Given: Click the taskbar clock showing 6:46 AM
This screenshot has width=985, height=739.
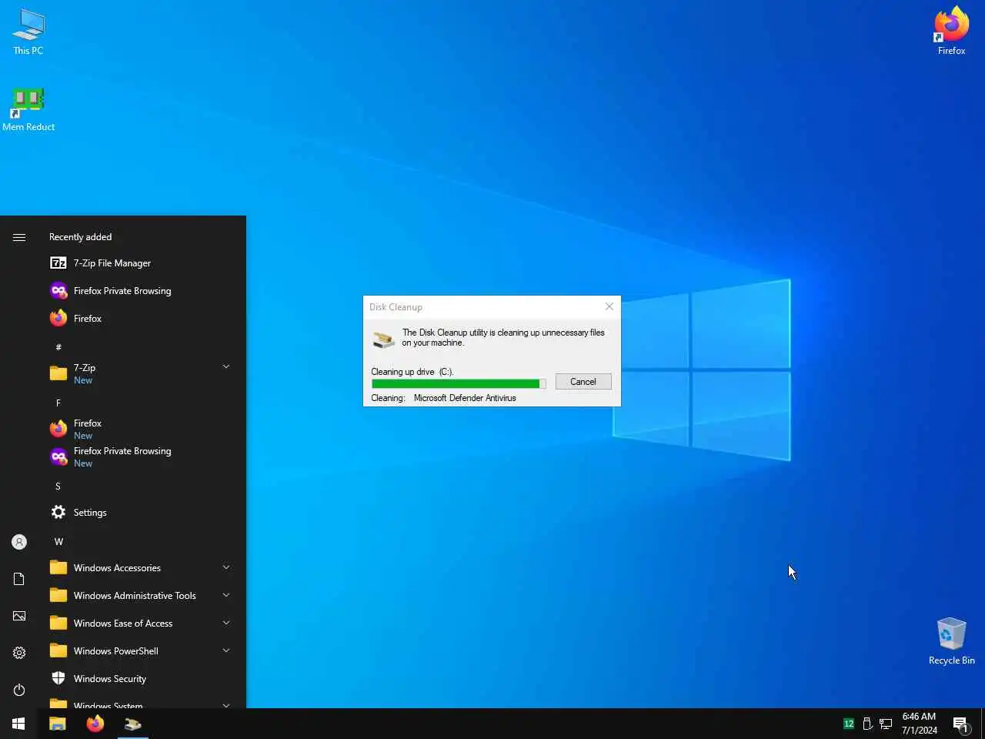Looking at the screenshot, I should [x=919, y=724].
